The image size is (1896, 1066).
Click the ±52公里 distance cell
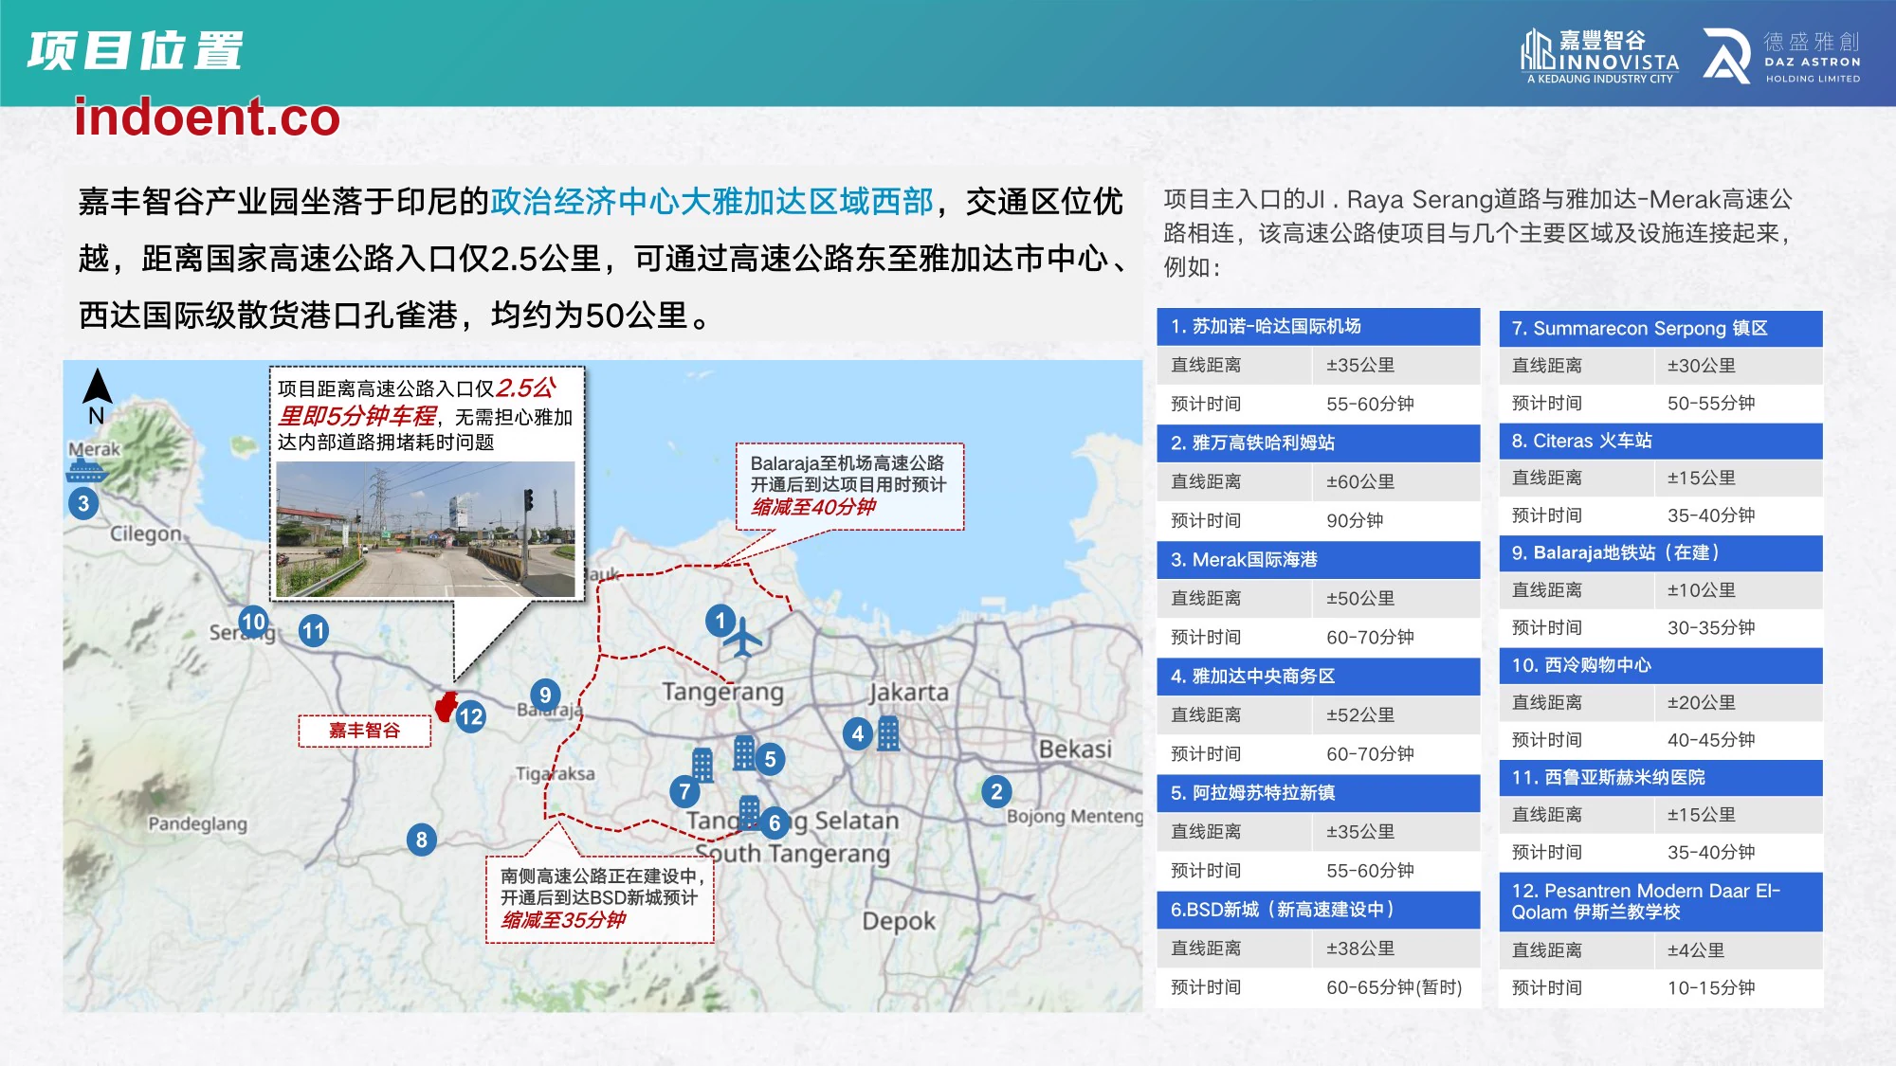1396,715
